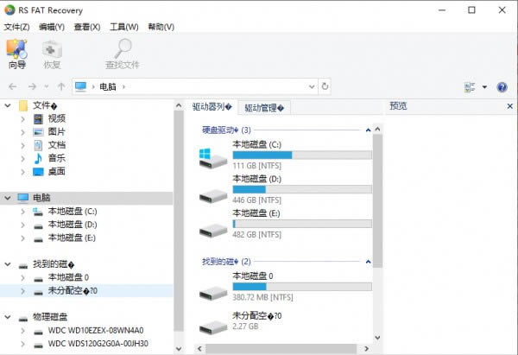Open the 查看(X) menu
The width and height of the screenshot is (518, 355).
(87, 27)
